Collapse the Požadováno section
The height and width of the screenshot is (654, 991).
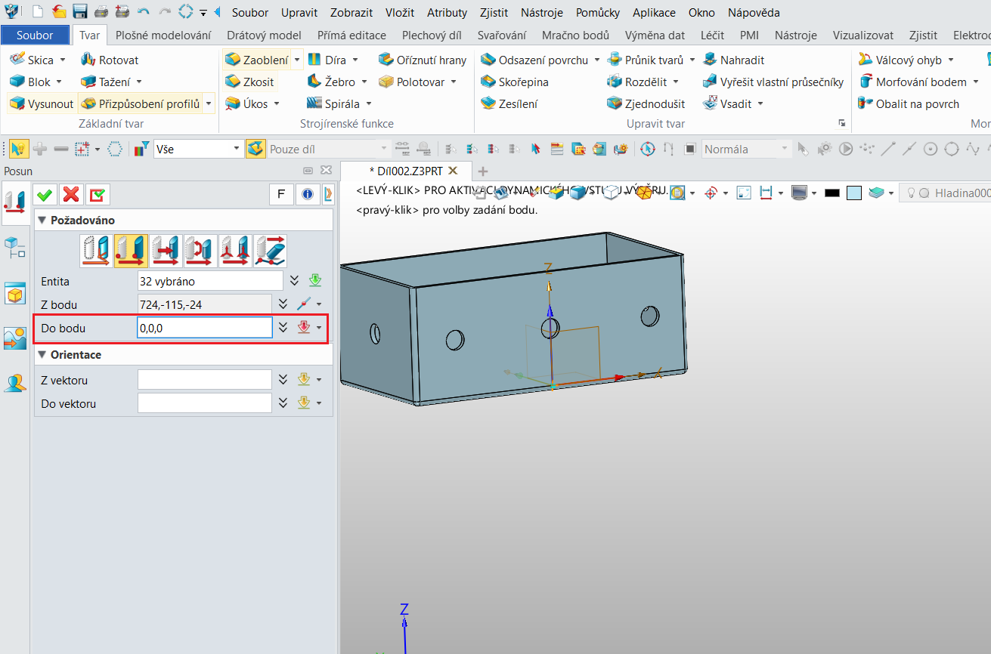tap(42, 221)
